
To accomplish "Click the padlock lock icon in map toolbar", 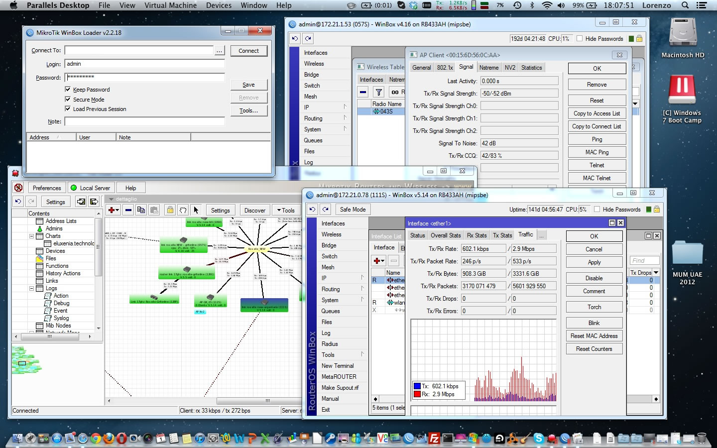I will 170,210.
